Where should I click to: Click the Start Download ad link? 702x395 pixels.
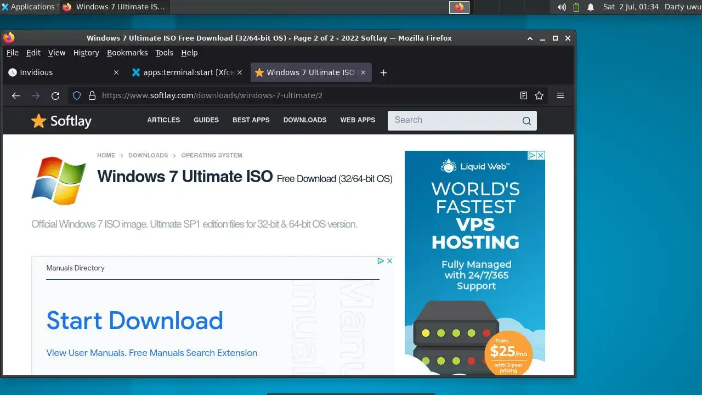pyautogui.click(x=135, y=320)
